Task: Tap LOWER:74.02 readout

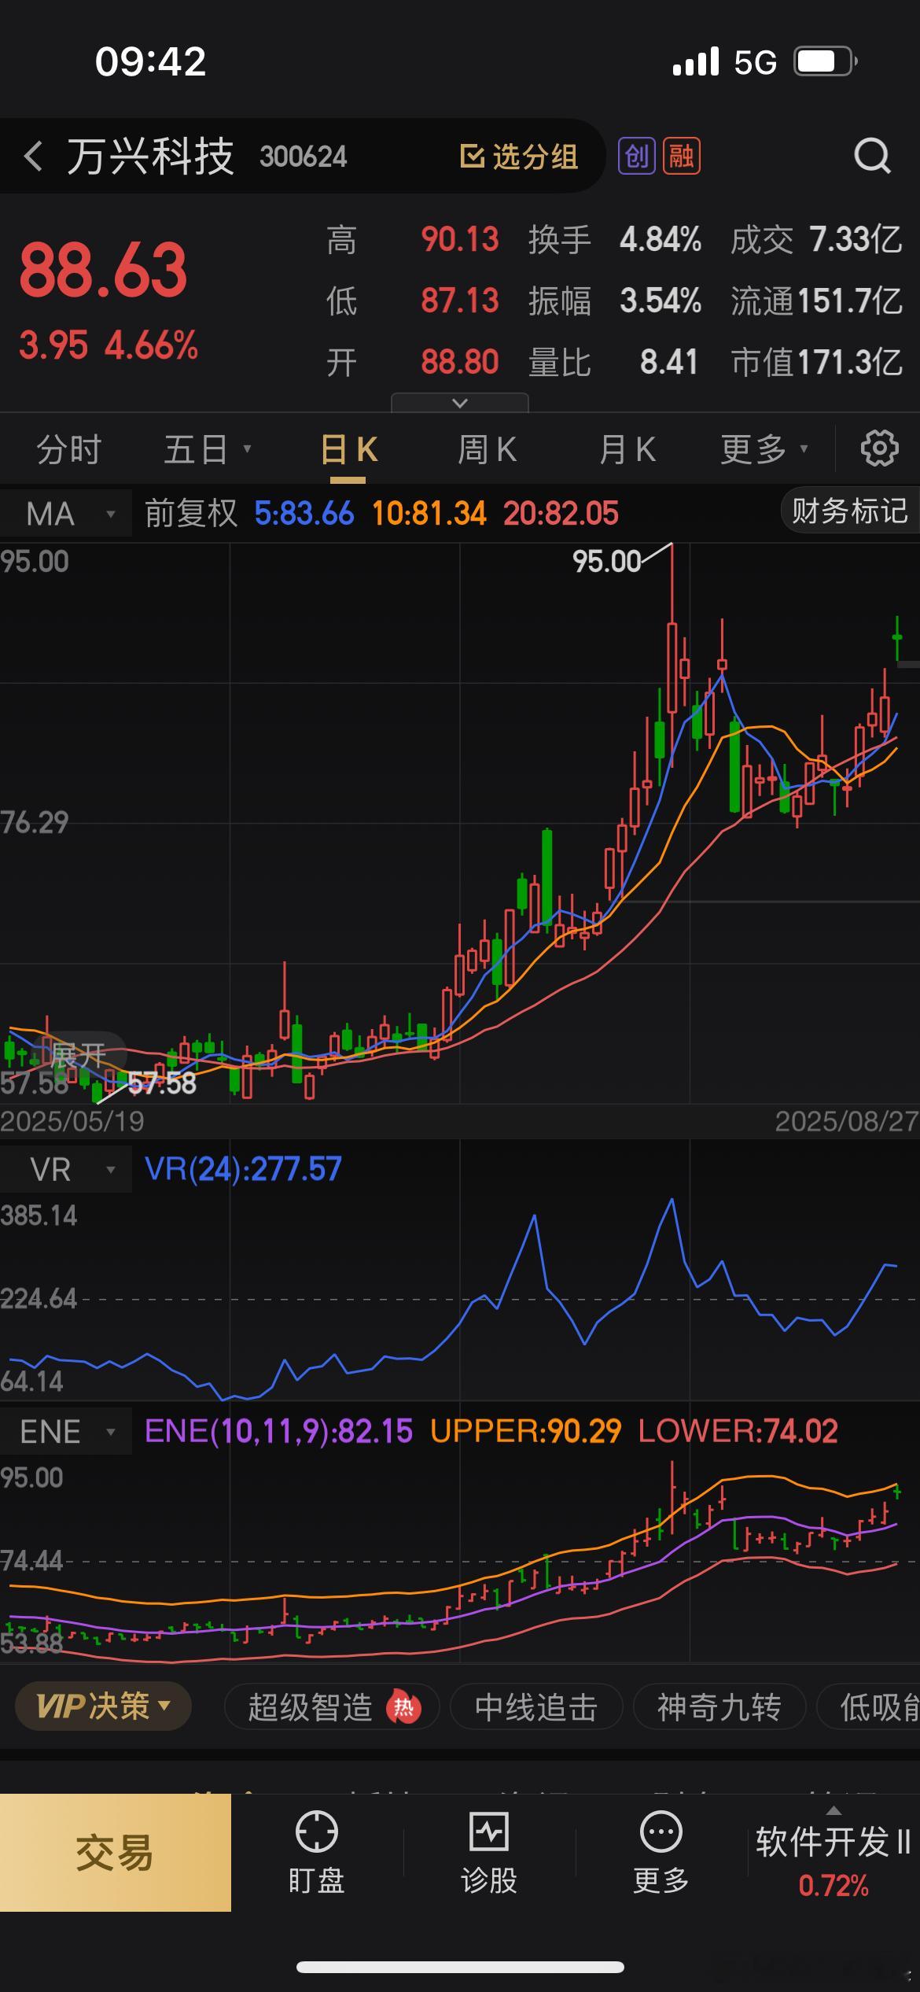Action: coord(738,1431)
